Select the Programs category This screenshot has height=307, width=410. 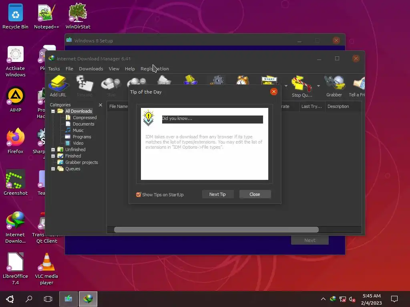(82, 137)
